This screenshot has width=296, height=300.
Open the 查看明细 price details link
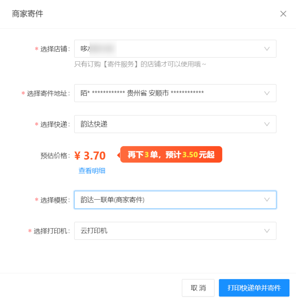pyautogui.click(x=92, y=171)
